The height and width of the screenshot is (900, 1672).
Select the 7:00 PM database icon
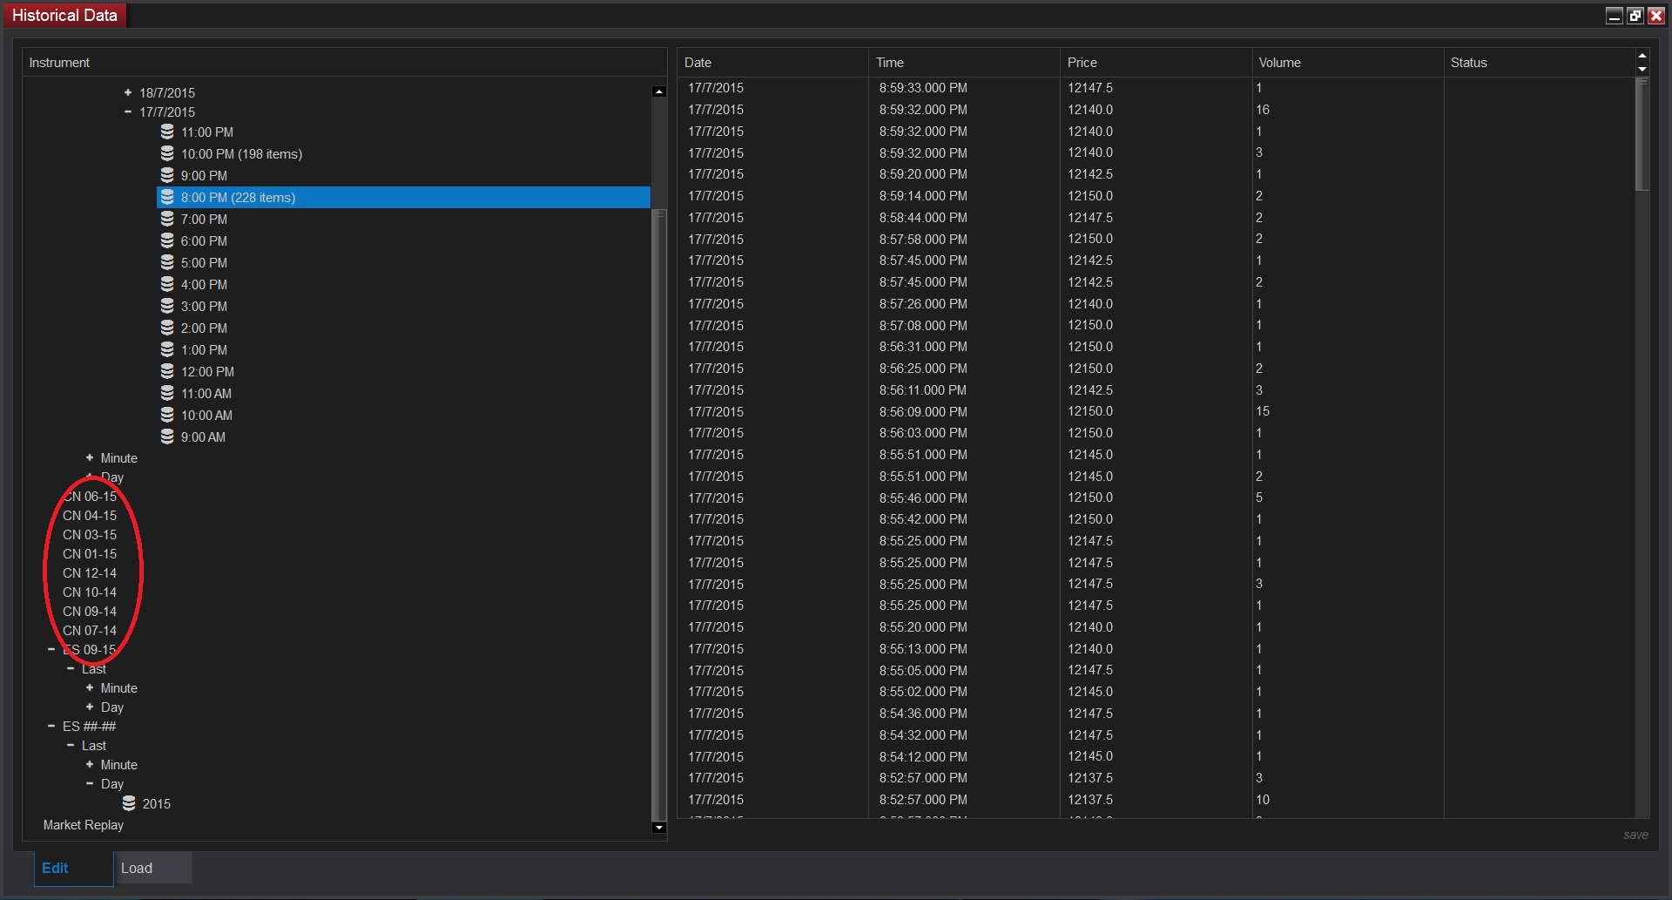click(x=167, y=219)
